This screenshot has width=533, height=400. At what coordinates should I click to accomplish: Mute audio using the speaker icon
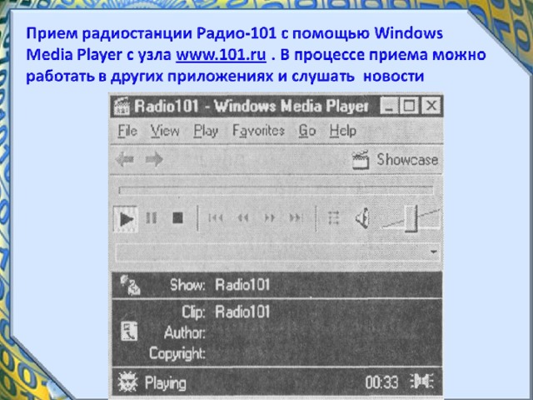pyautogui.click(x=361, y=218)
